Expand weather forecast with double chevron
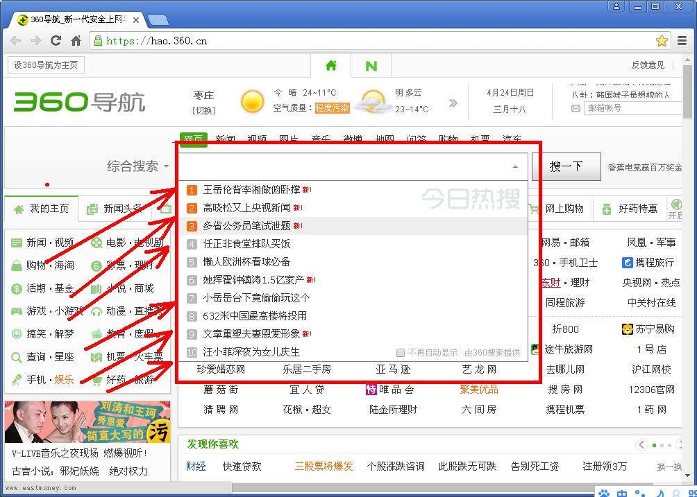The height and width of the screenshot is (497, 697). click(x=453, y=103)
